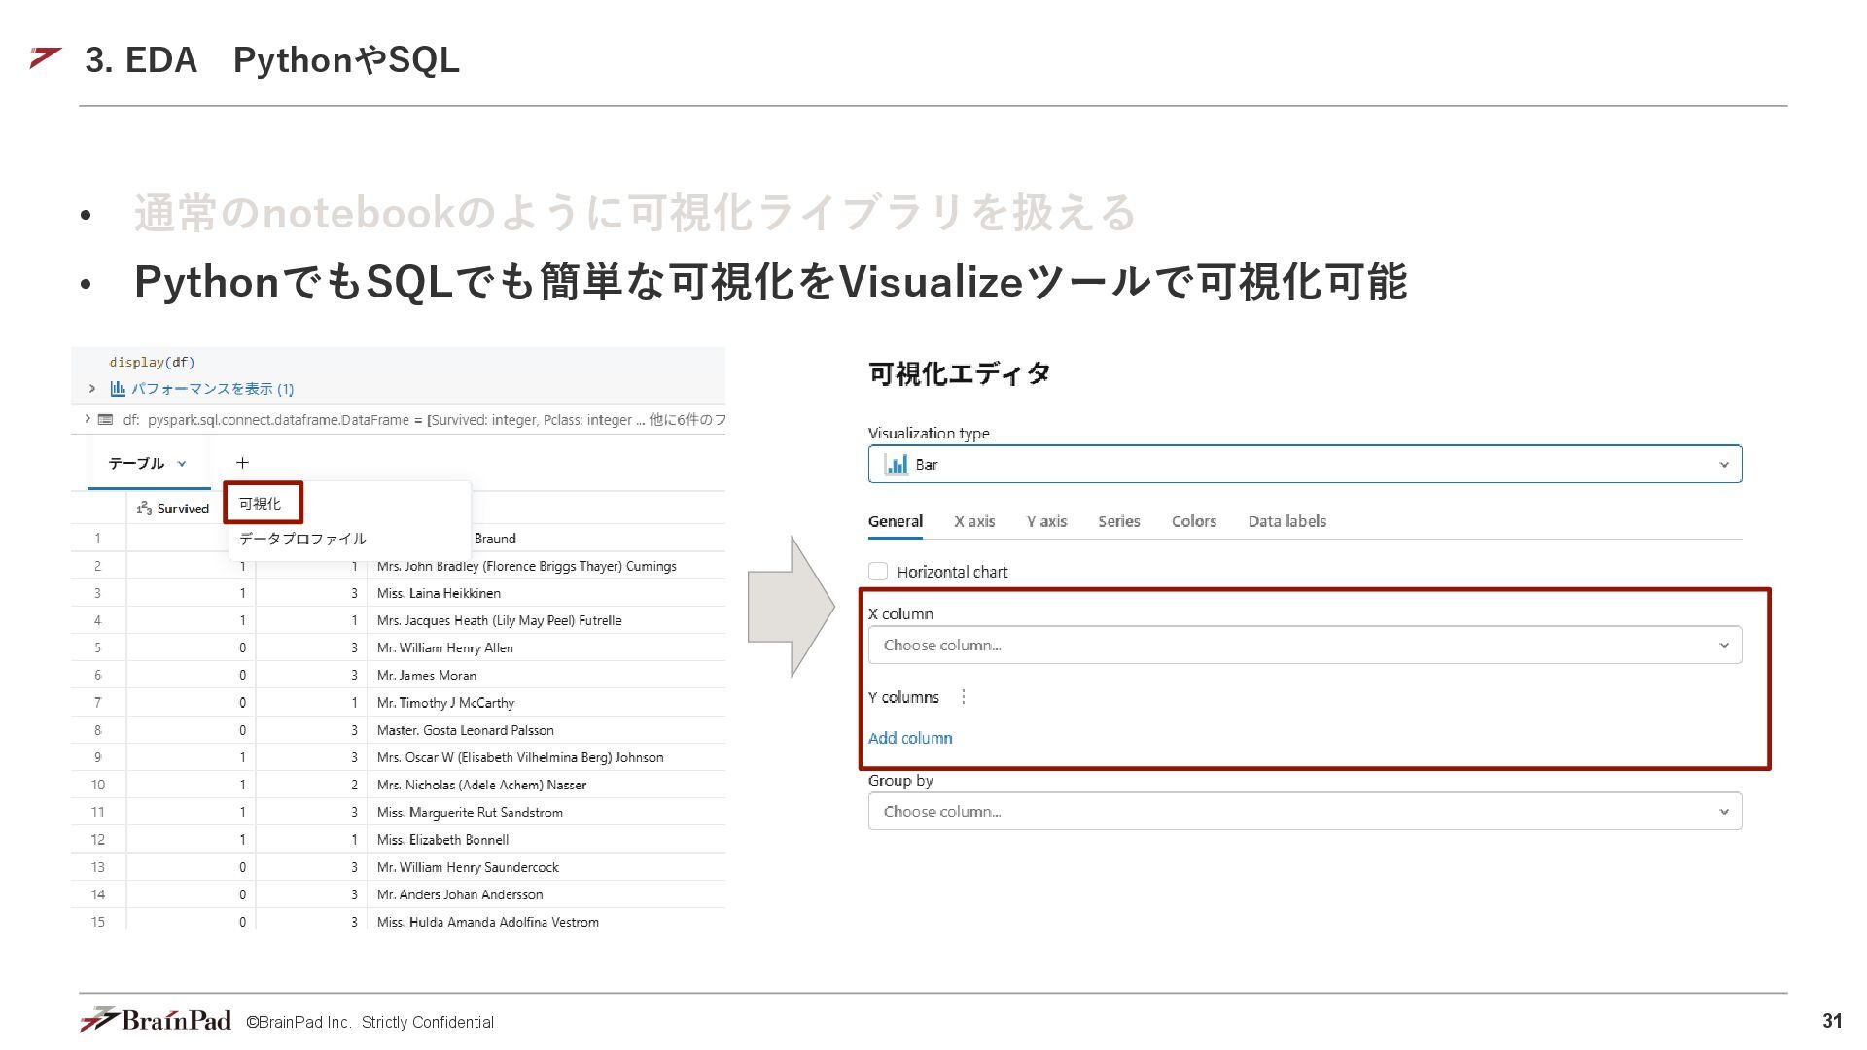Expand the performance display section chevron
Screen dimensions: 1867x1050
coord(91,389)
